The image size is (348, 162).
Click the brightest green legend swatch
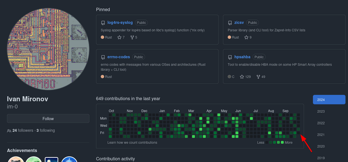pyautogui.click(x=282, y=142)
